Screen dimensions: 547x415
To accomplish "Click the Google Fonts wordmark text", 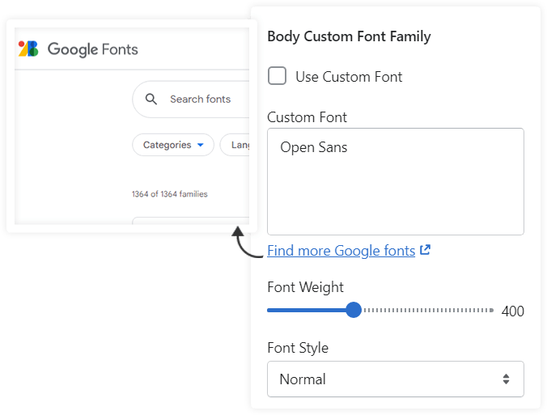I will pyautogui.click(x=92, y=49).
